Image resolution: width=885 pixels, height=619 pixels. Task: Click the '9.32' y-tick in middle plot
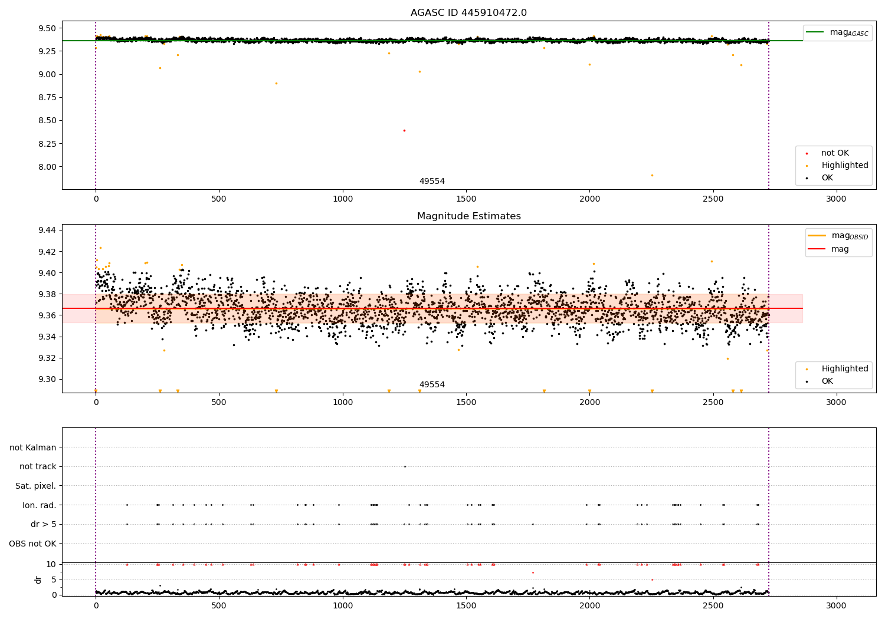tap(47, 358)
